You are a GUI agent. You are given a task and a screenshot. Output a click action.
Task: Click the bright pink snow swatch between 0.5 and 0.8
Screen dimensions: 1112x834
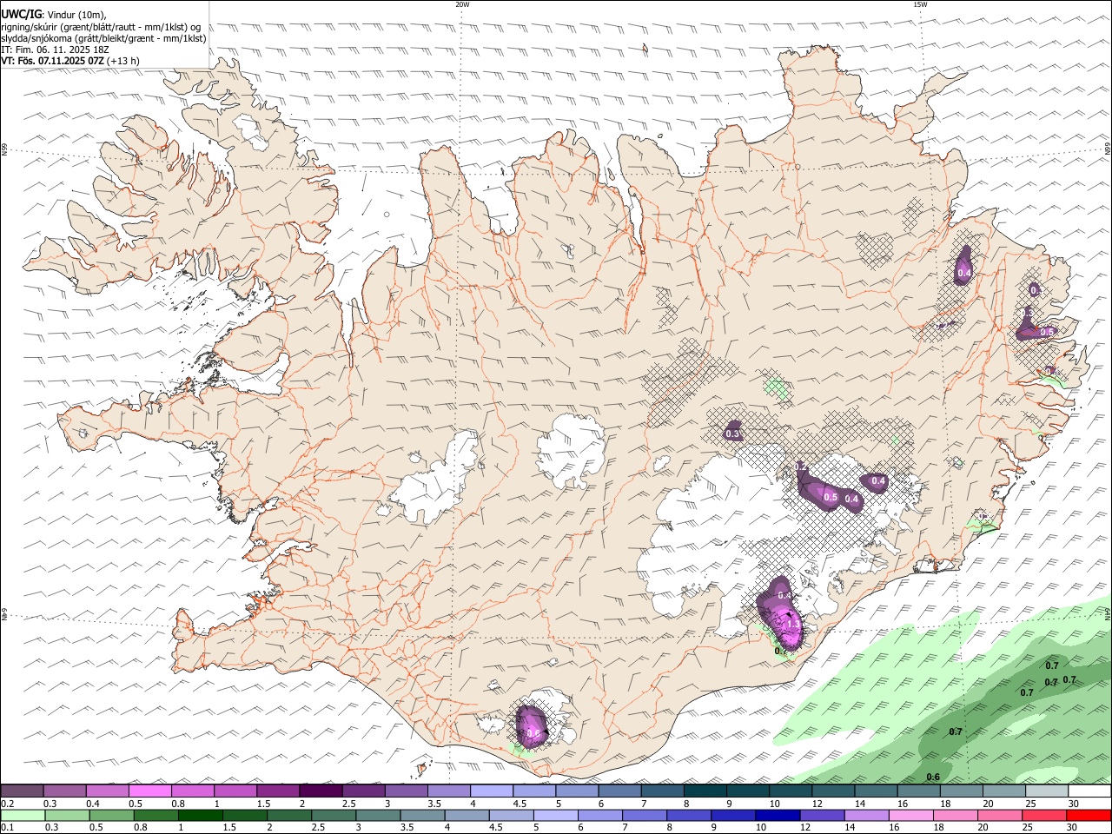click(x=149, y=791)
